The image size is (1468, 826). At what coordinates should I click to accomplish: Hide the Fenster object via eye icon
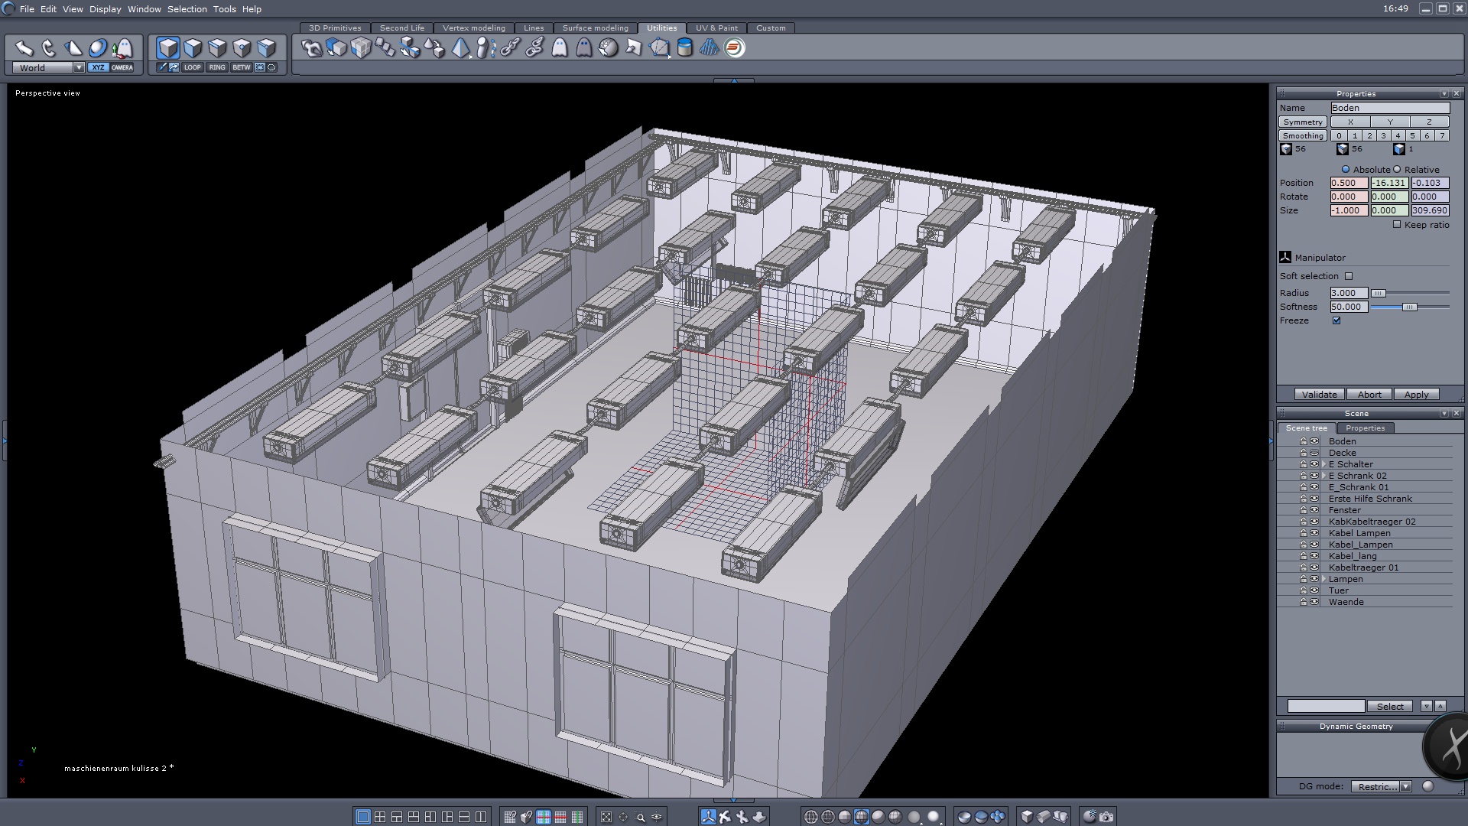pos(1314,510)
